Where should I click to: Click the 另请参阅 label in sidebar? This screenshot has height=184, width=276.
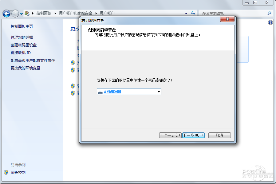18,165
